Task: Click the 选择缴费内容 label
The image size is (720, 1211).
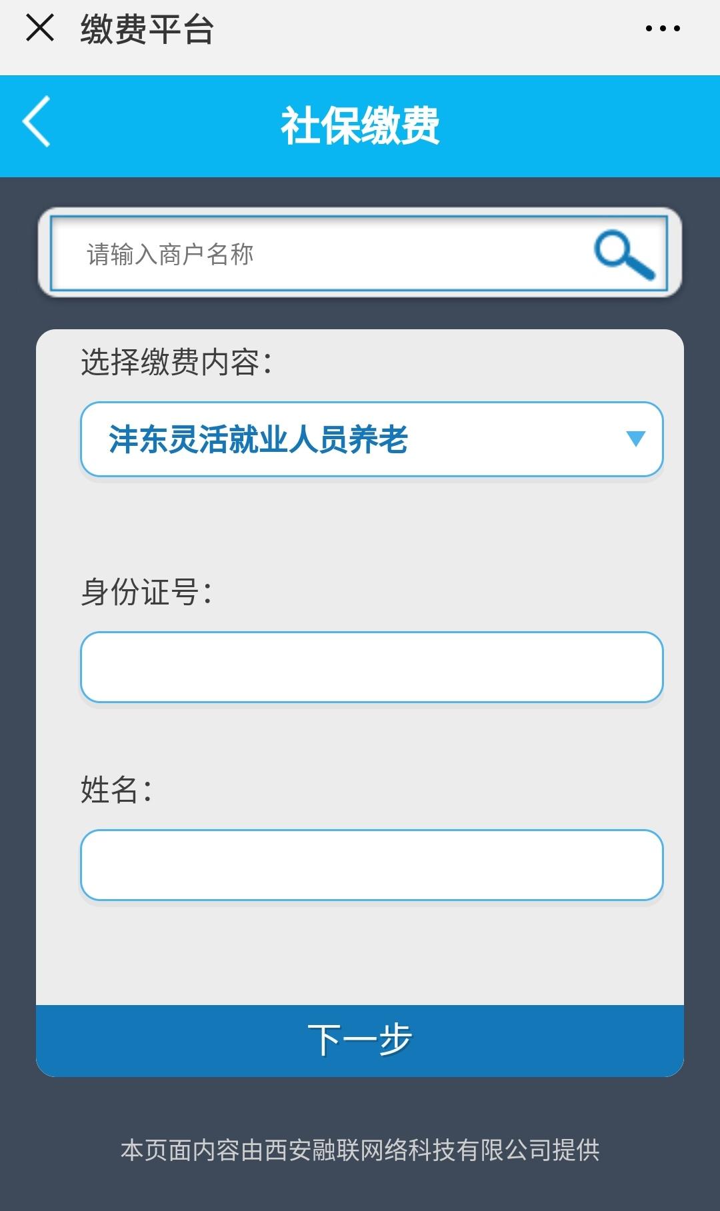Action: click(177, 363)
